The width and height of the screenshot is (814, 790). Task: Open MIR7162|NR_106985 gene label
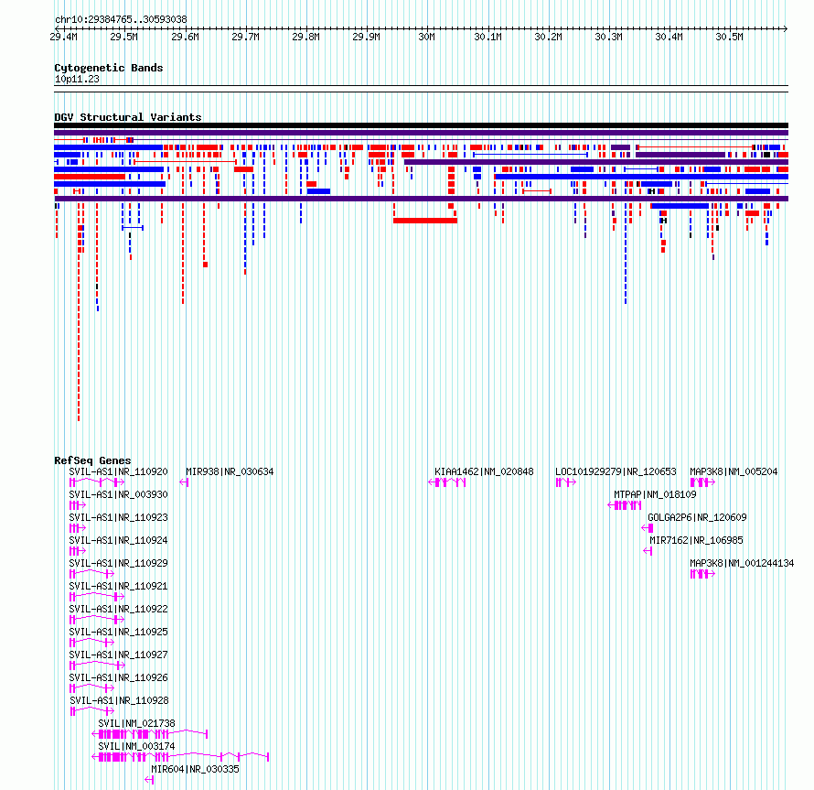click(x=697, y=540)
